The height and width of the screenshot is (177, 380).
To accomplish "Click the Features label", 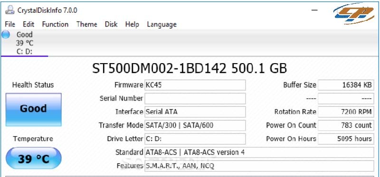I will coord(130,166).
